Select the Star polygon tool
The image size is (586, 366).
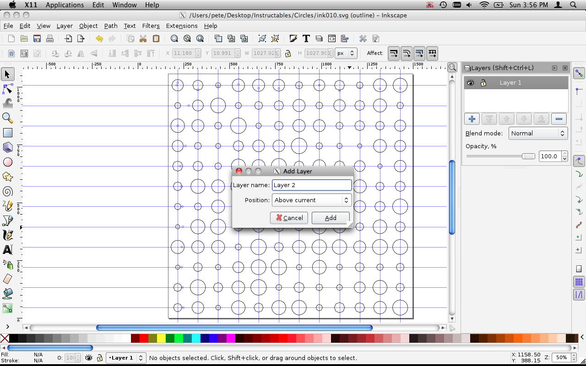tap(7, 177)
